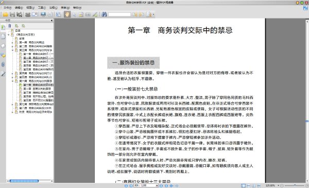
Task: Expand the 第二篇 bookmark node
Action: tap(12, 46)
